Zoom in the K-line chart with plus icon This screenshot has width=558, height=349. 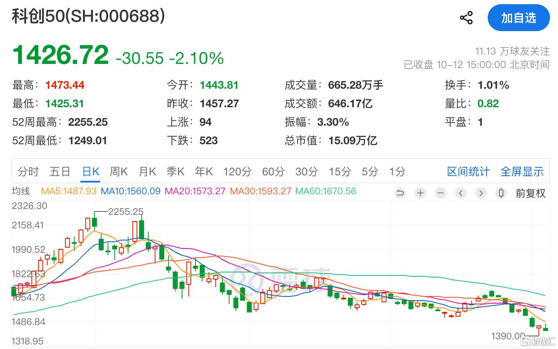tap(420, 193)
